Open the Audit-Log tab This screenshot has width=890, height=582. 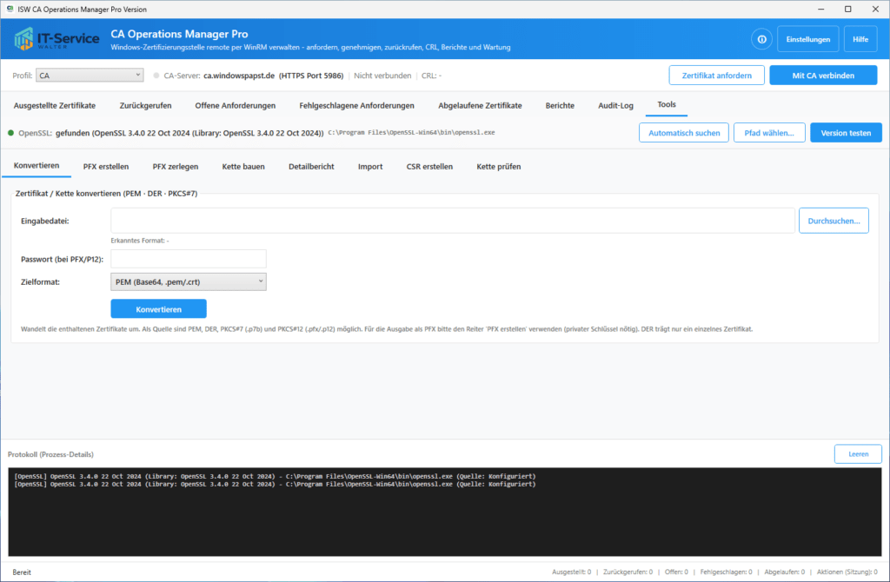[x=615, y=105]
